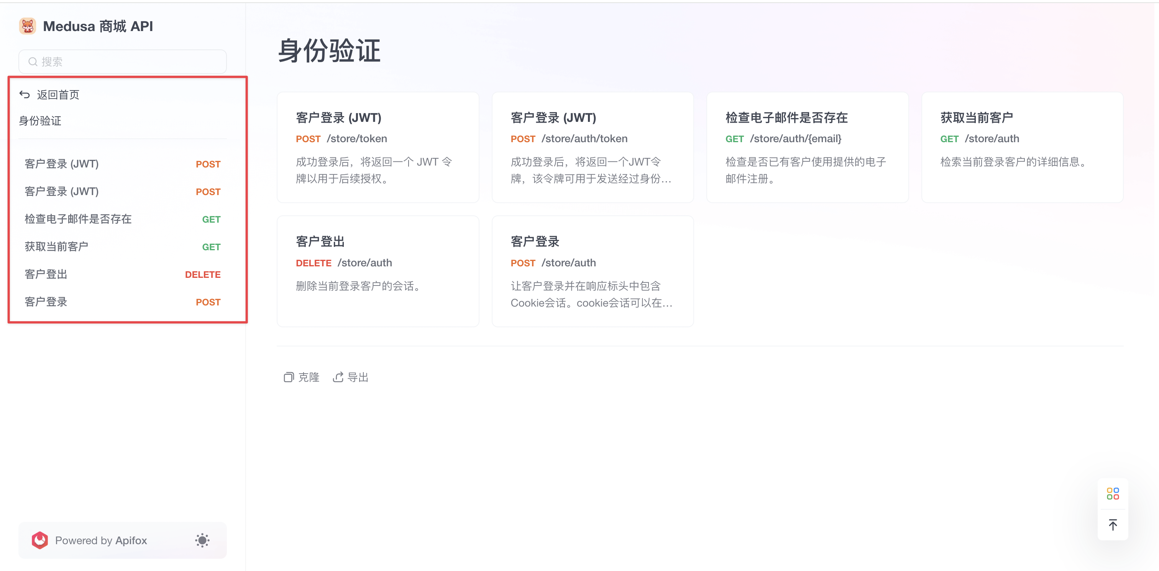Image resolution: width=1159 pixels, height=571 pixels.
Task: Select 身份验证 in the sidebar
Action: click(39, 121)
